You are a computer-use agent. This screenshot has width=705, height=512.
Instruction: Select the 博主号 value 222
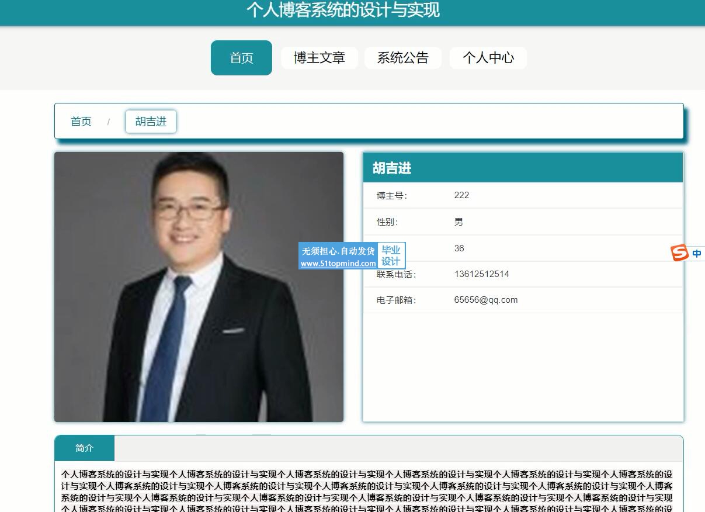point(461,195)
